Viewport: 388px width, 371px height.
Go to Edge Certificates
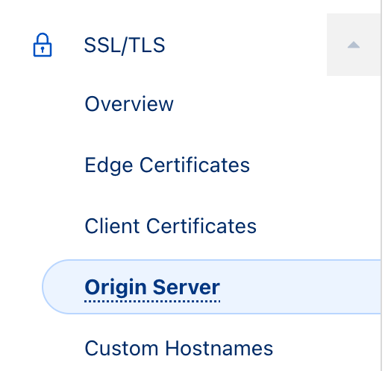point(167,165)
